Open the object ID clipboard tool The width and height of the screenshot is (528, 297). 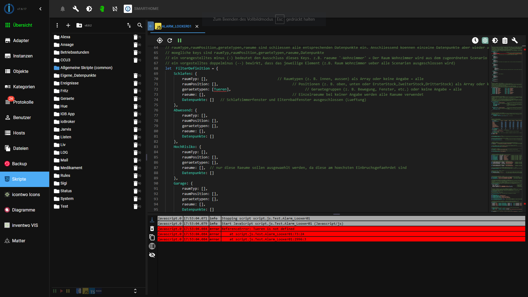coord(505,40)
